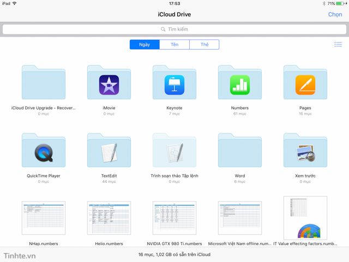Viewport: 349px width, 262px height.
Task: Click the TextEdit folder name label
Action: coord(109,176)
